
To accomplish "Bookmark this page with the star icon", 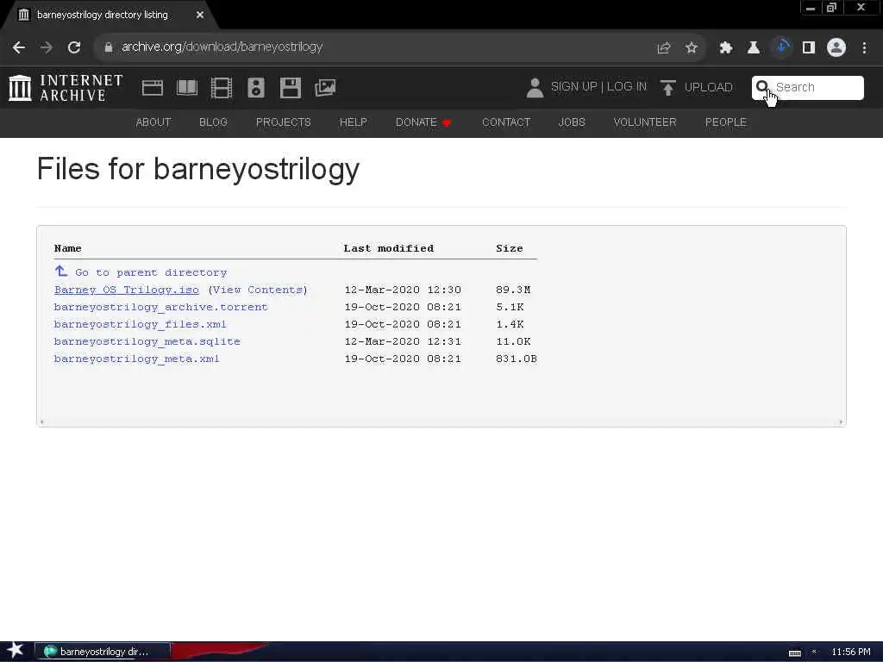I will (x=692, y=47).
